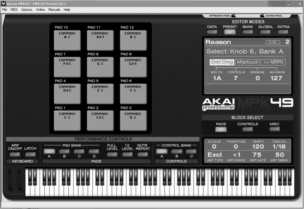Select Pad Bank B
The image size is (304, 209).
click(64, 151)
